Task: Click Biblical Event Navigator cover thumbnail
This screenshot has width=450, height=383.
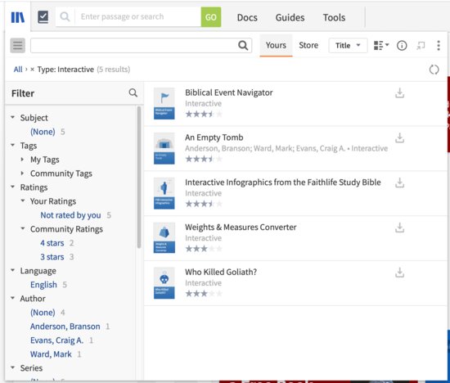Action: coord(164,103)
